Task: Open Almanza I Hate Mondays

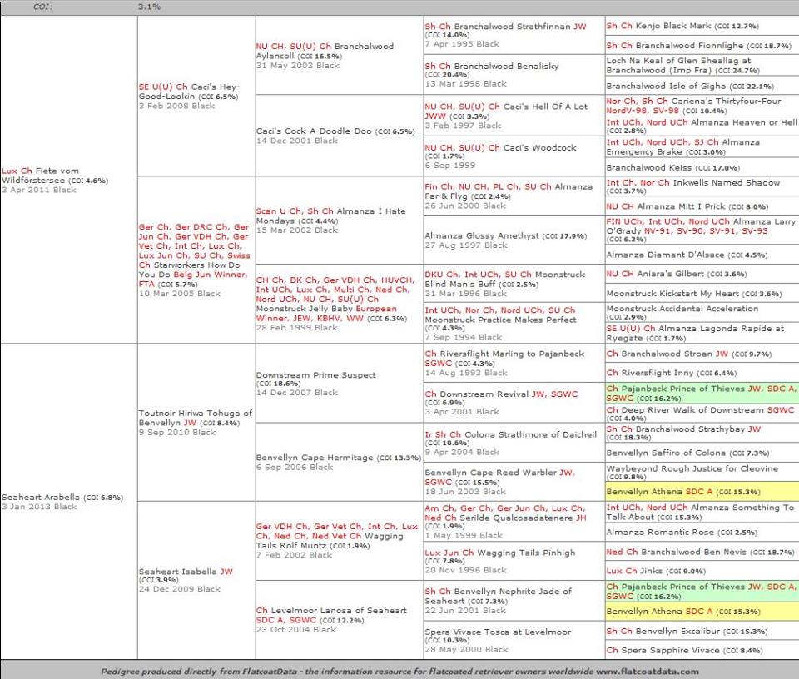Action: 330,216
